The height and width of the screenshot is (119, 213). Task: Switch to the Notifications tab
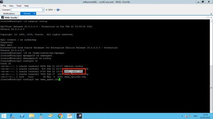pyautogui.click(x=9, y=14)
